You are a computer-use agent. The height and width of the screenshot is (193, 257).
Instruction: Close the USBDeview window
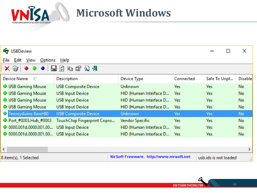[244, 51]
